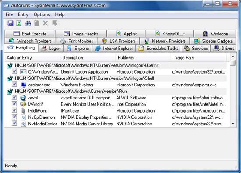Select the Services tab

click(196, 49)
